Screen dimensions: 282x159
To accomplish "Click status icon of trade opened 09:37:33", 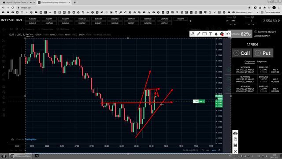I will (229, 89).
